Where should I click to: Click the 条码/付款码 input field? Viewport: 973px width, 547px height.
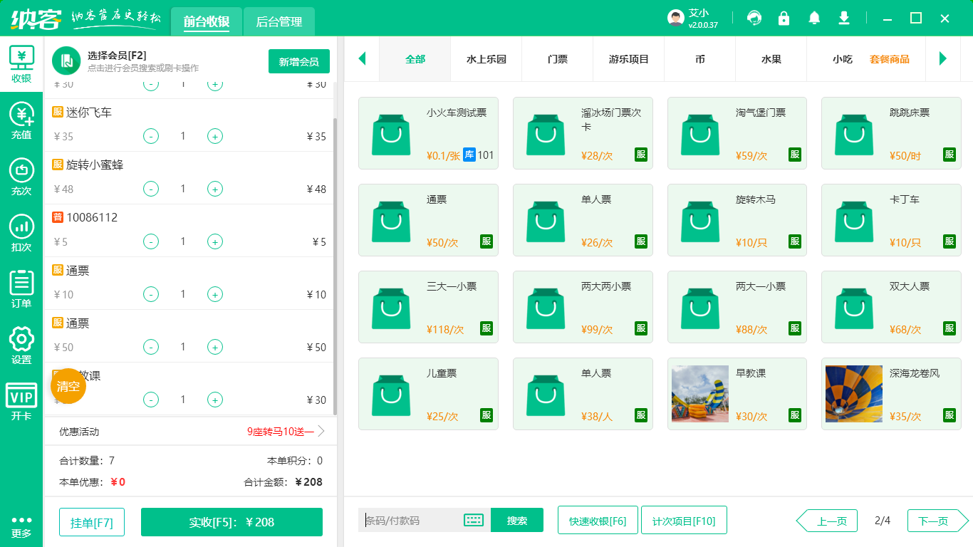pyautogui.click(x=406, y=520)
